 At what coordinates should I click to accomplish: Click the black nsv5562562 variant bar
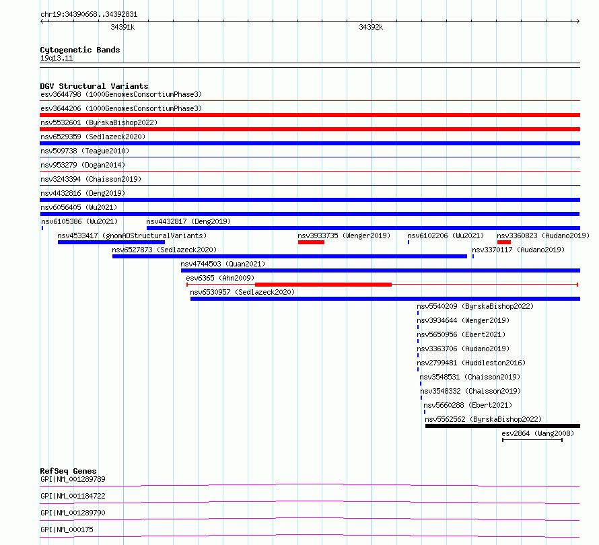[503, 426]
